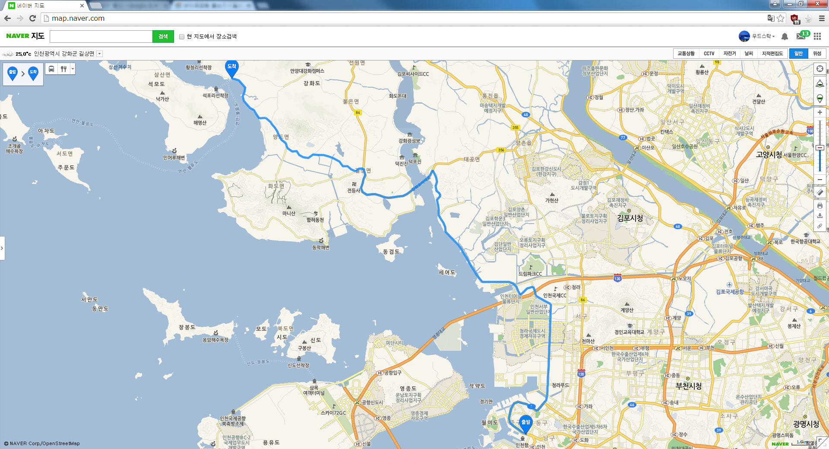Select the 일반 standard map view
829x449 pixels.
[x=798, y=54]
